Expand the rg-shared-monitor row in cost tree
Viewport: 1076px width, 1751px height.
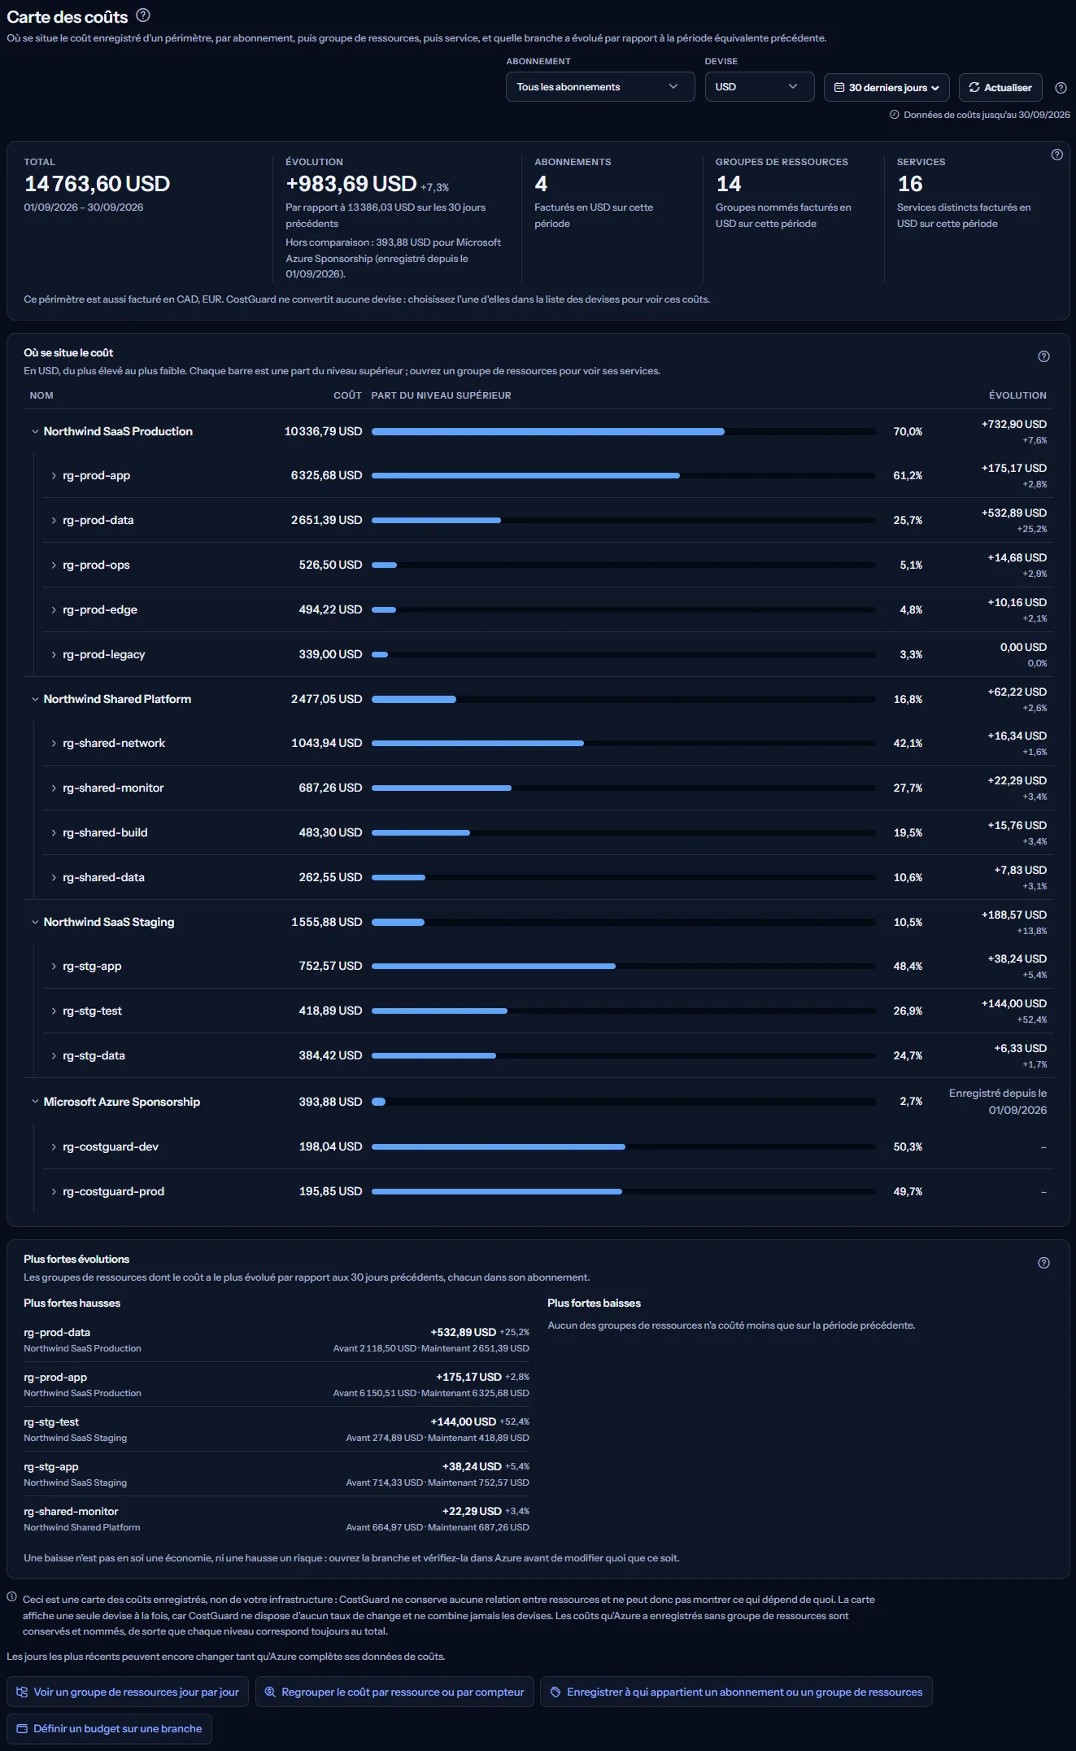pyautogui.click(x=54, y=788)
